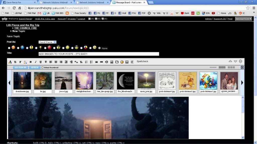Select the blue sad face post icon radio
The height and width of the screenshot is (144, 257).
point(18,48)
